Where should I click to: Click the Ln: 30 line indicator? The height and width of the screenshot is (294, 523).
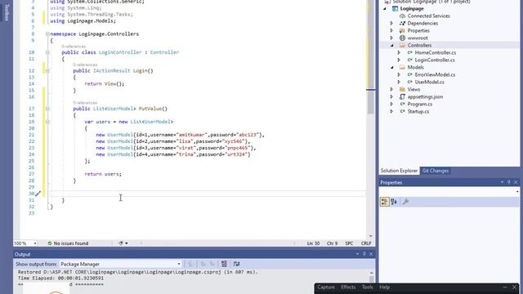(x=313, y=243)
